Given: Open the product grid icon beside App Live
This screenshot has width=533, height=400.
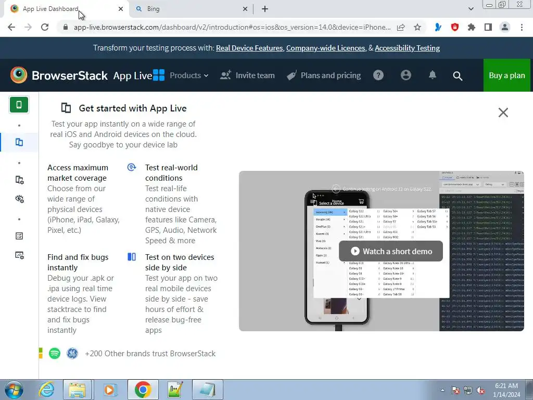Looking at the screenshot, I should coord(159,75).
